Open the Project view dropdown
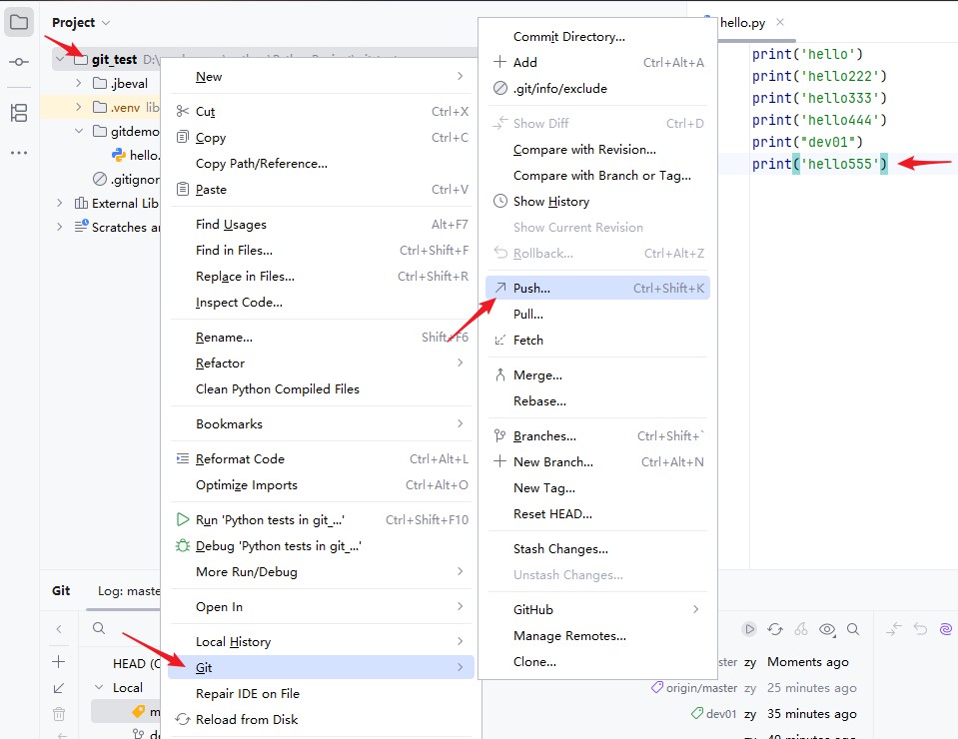The image size is (958, 739). (81, 23)
